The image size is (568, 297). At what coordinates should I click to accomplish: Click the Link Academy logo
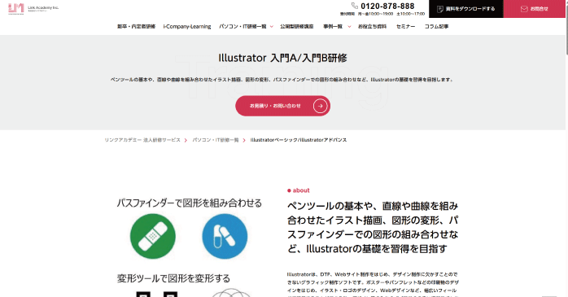click(x=33, y=9)
